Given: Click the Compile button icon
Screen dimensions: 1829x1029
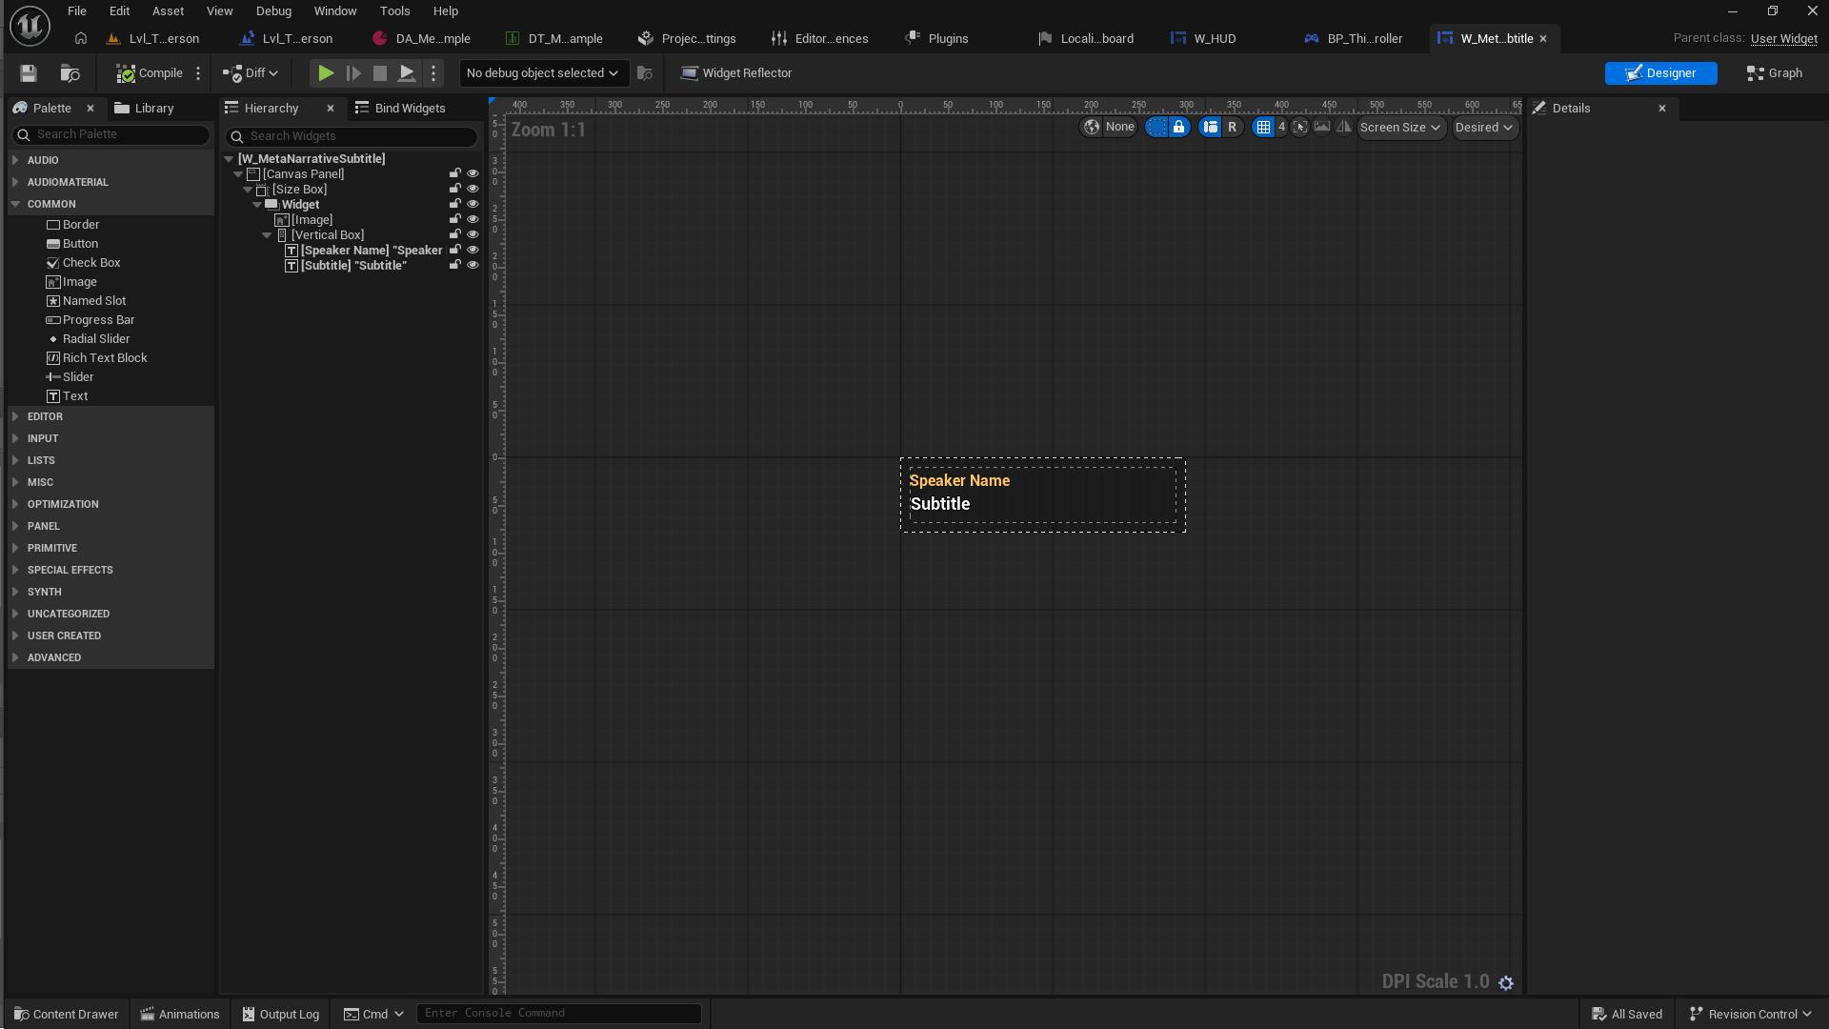Looking at the screenshot, I should click(x=124, y=72).
